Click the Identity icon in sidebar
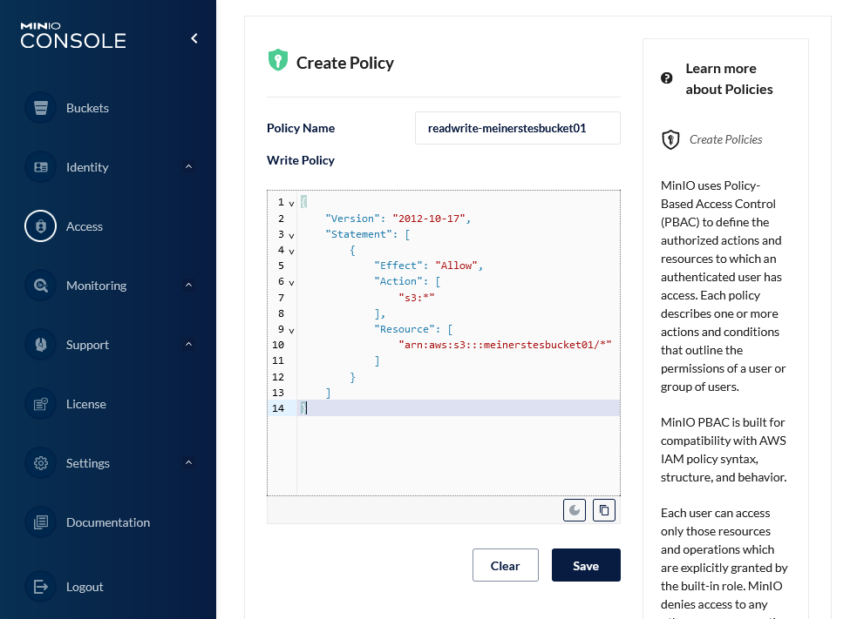The height and width of the screenshot is (619, 857). tap(40, 167)
